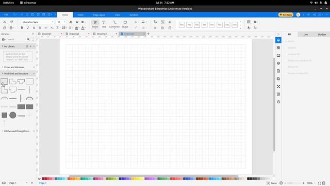The width and height of the screenshot is (330, 186).
Task: Apply italic formatting
Action: pos(28,28)
